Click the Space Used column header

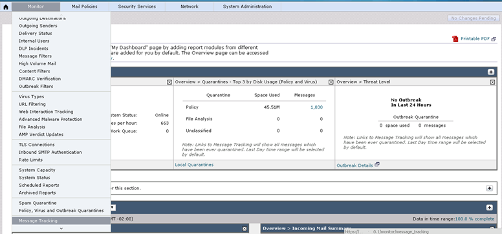tap(267, 95)
